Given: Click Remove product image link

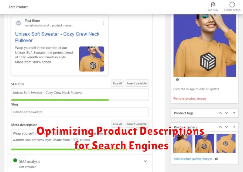Looking at the screenshot, I should coord(190,98).
